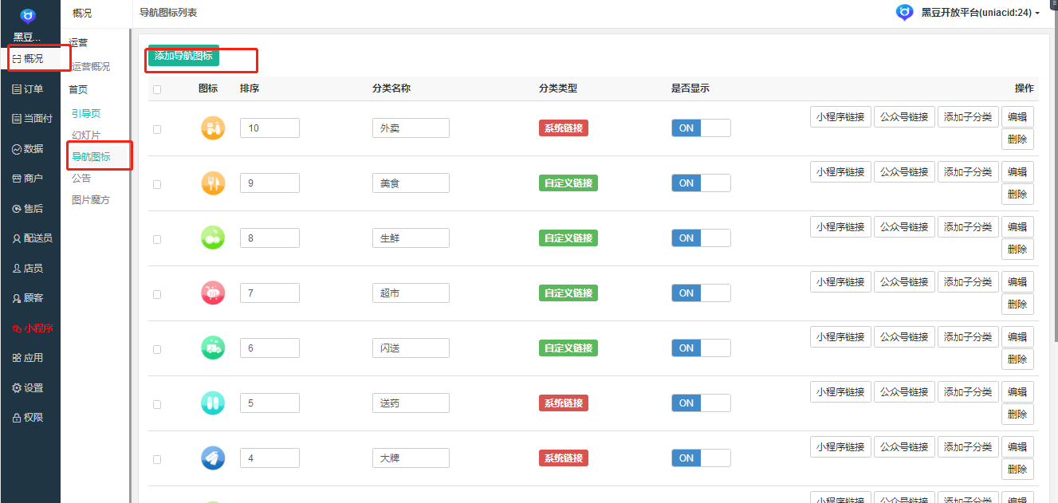Click the sort order field showing 7
1058x503 pixels.
pyautogui.click(x=269, y=293)
